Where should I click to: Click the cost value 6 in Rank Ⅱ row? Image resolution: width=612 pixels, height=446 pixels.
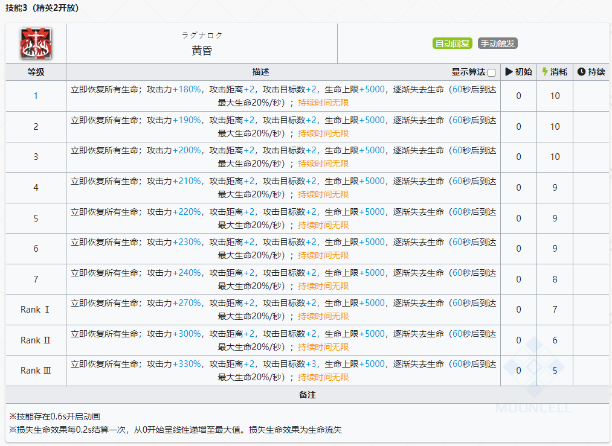[x=555, y=340]
